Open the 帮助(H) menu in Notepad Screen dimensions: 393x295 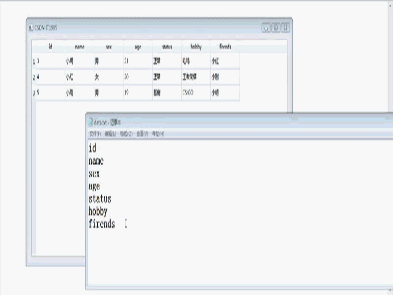point(157,133)
